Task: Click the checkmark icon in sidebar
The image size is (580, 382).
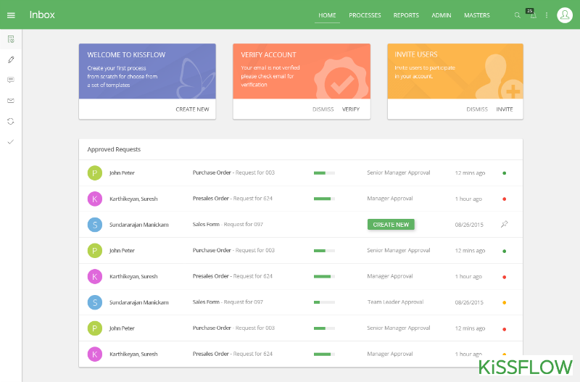Action: [x=11, y=141]
